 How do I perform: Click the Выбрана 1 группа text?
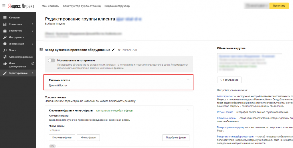55,24
